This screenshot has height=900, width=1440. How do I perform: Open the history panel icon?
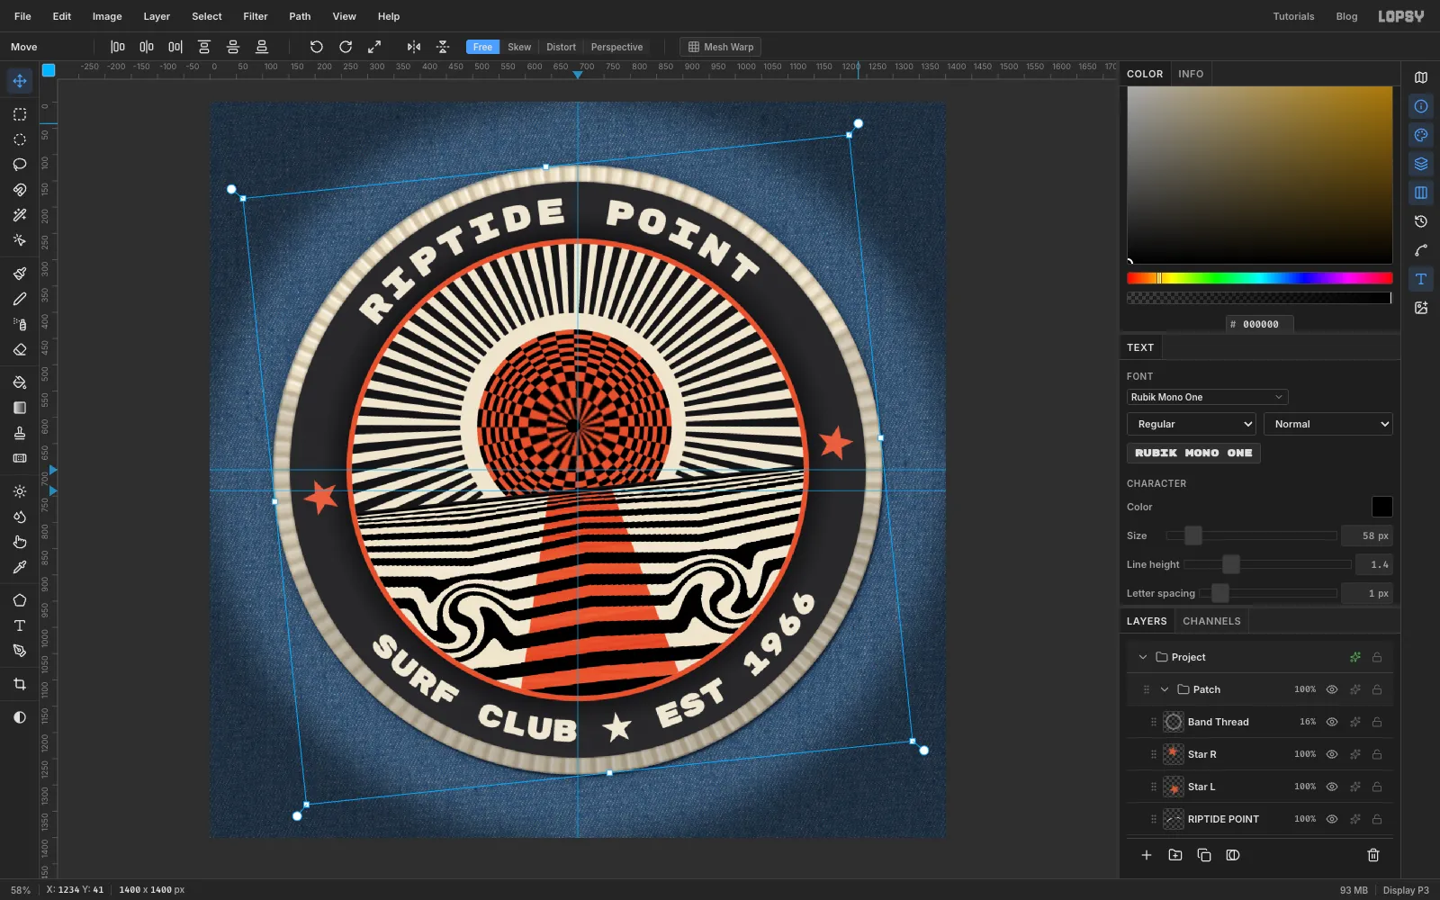pos(1421,221)
